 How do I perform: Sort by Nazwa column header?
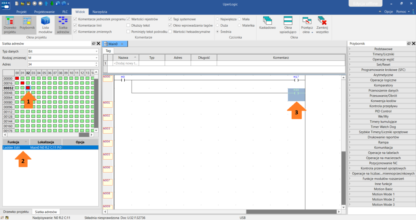126,58
